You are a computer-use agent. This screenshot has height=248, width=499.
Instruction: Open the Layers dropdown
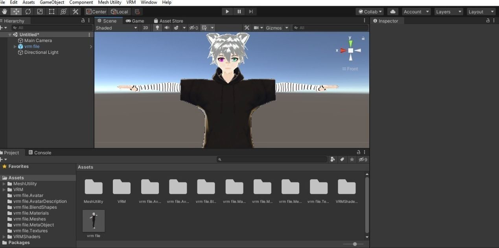[x=449, y=12]
